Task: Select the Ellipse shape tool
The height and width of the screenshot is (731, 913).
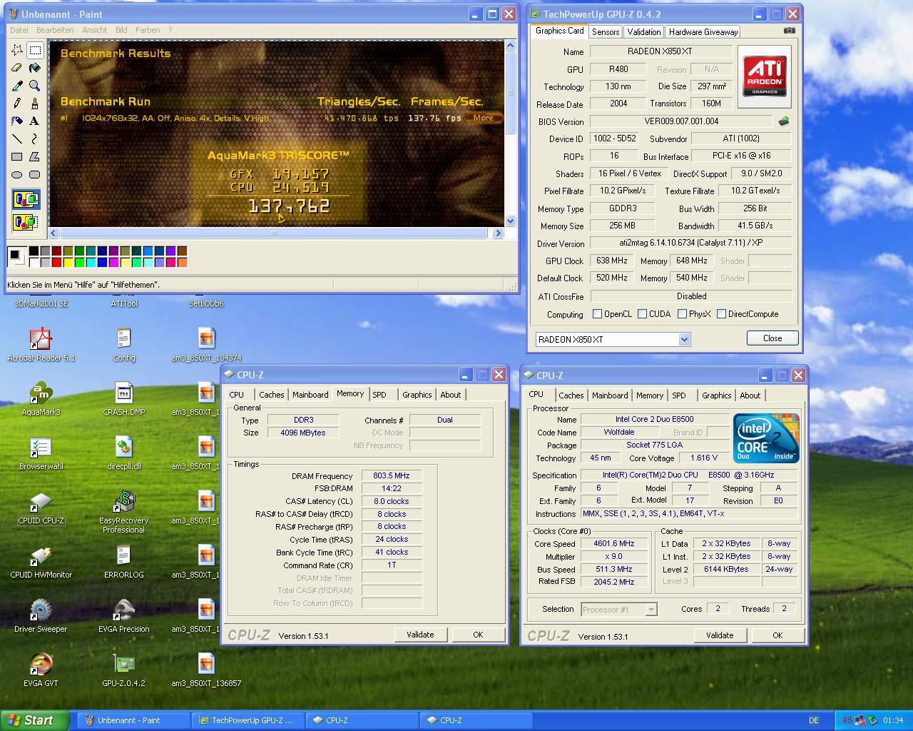Action: pyautogui.click(x=17, y=175)
